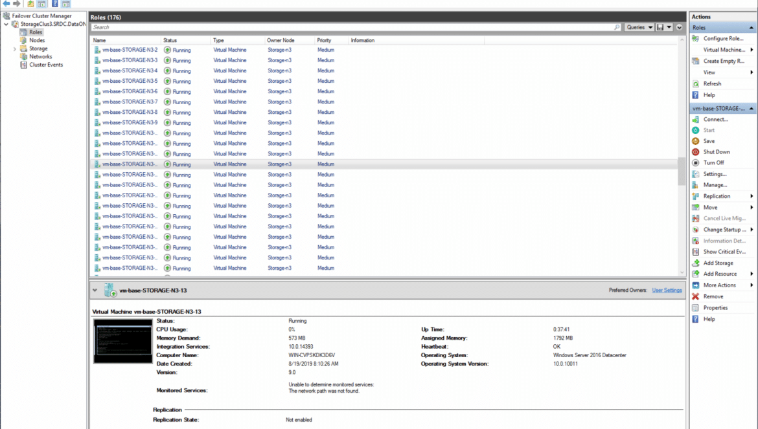The image size is (758, 429).
Task: Open the View submenu in Actions
Action: click(724, 72)
